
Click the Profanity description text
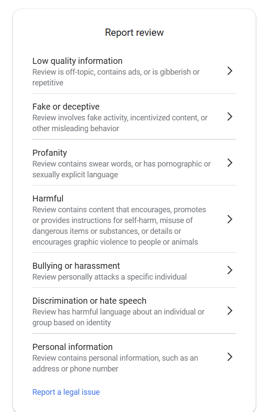click(121, 169)
